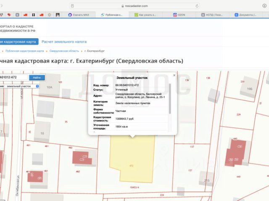
Task: Open the кадастровая карта blue menu button
Action: tap(19, 42)
